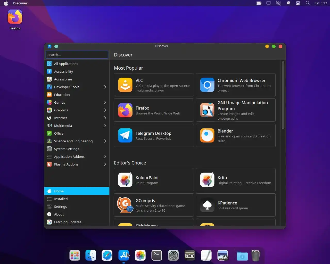
Task: Open Launchpad from the dock
Action: coord(75,255)
